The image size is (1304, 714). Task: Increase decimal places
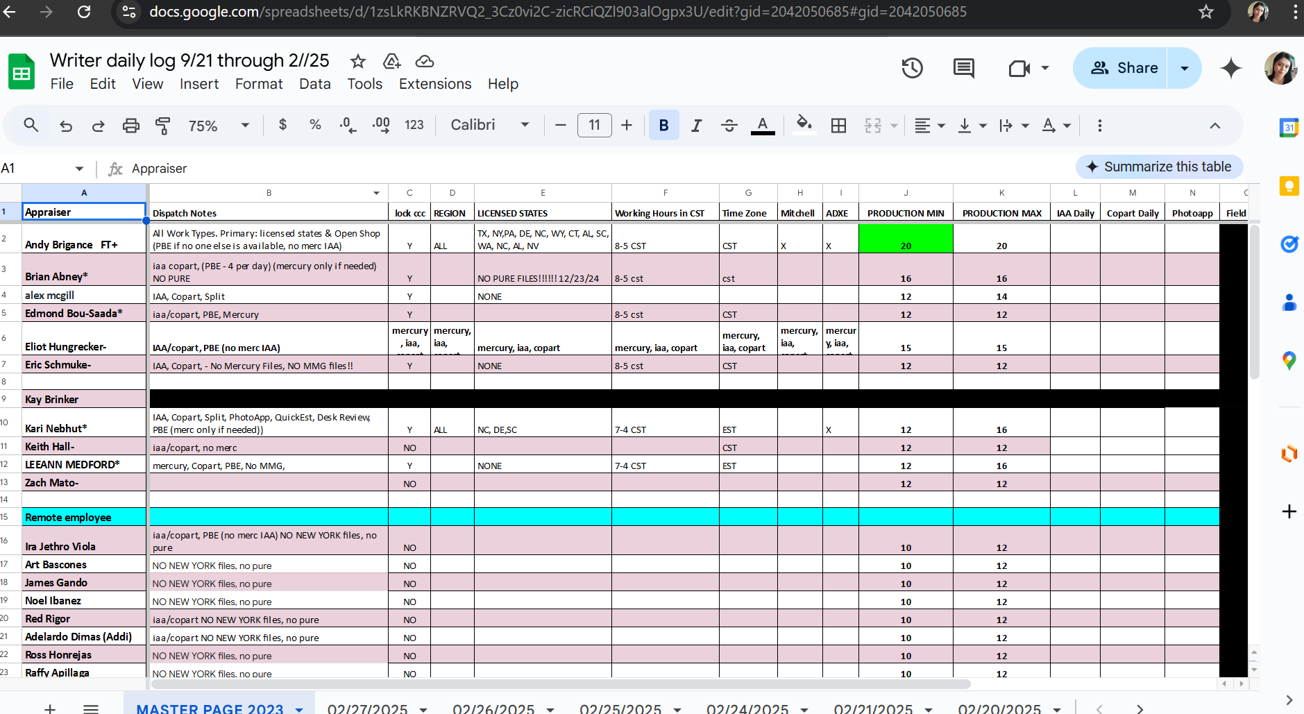[x=381, y=125]
